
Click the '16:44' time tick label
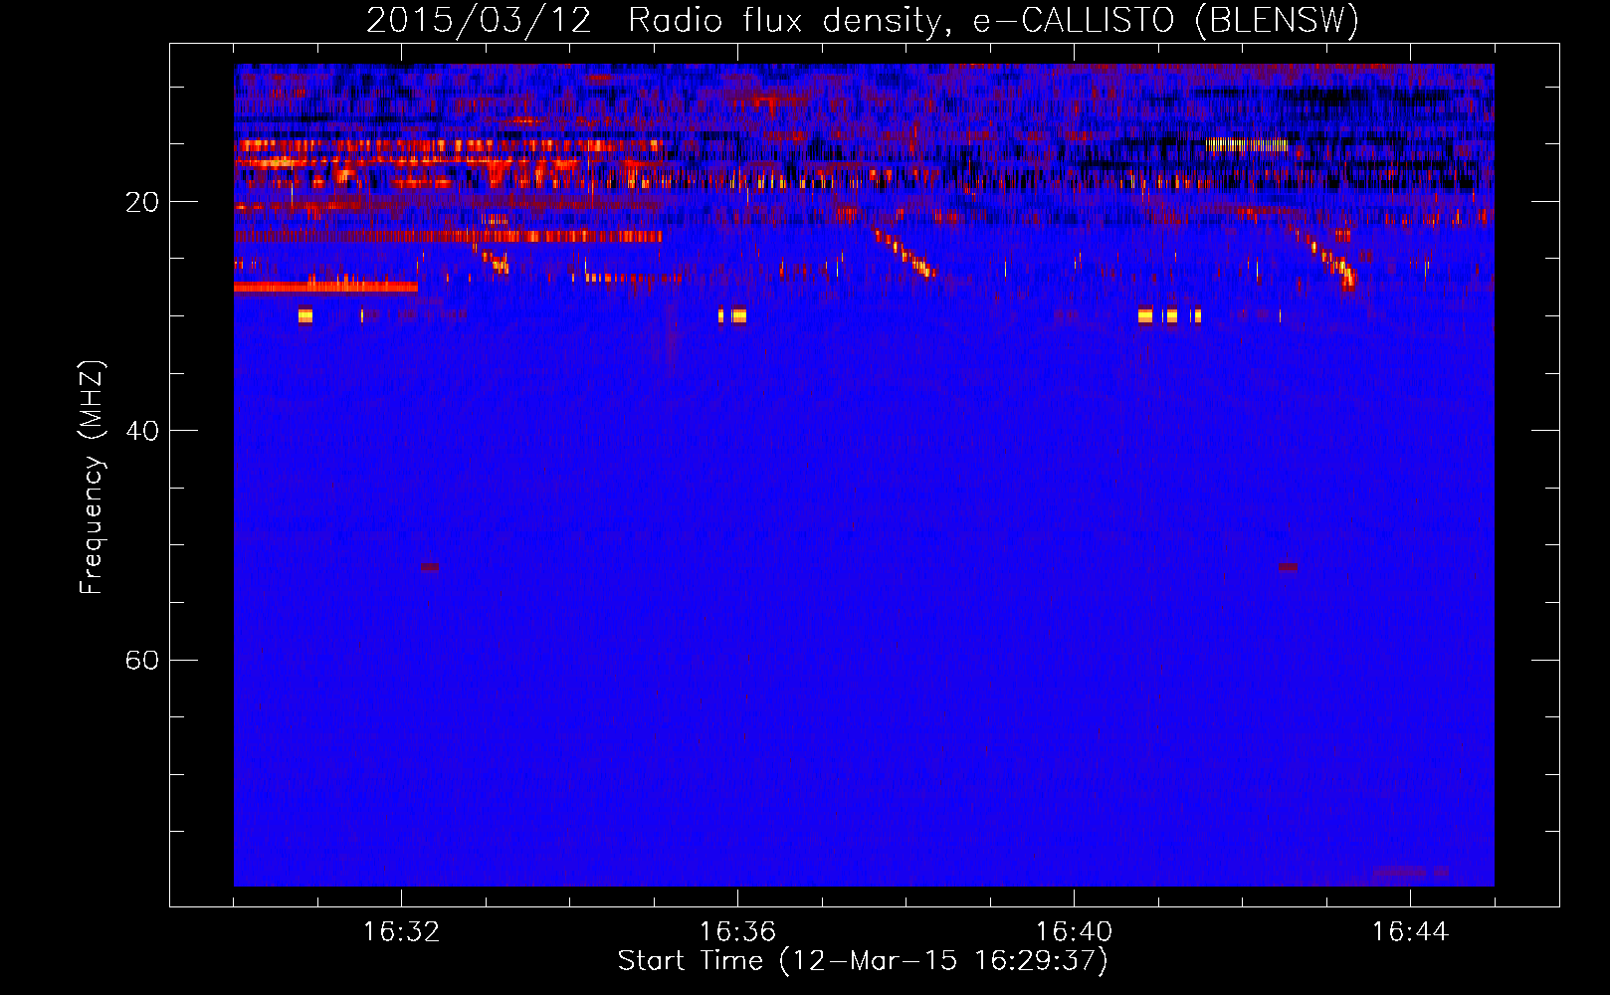point(1410,931)
